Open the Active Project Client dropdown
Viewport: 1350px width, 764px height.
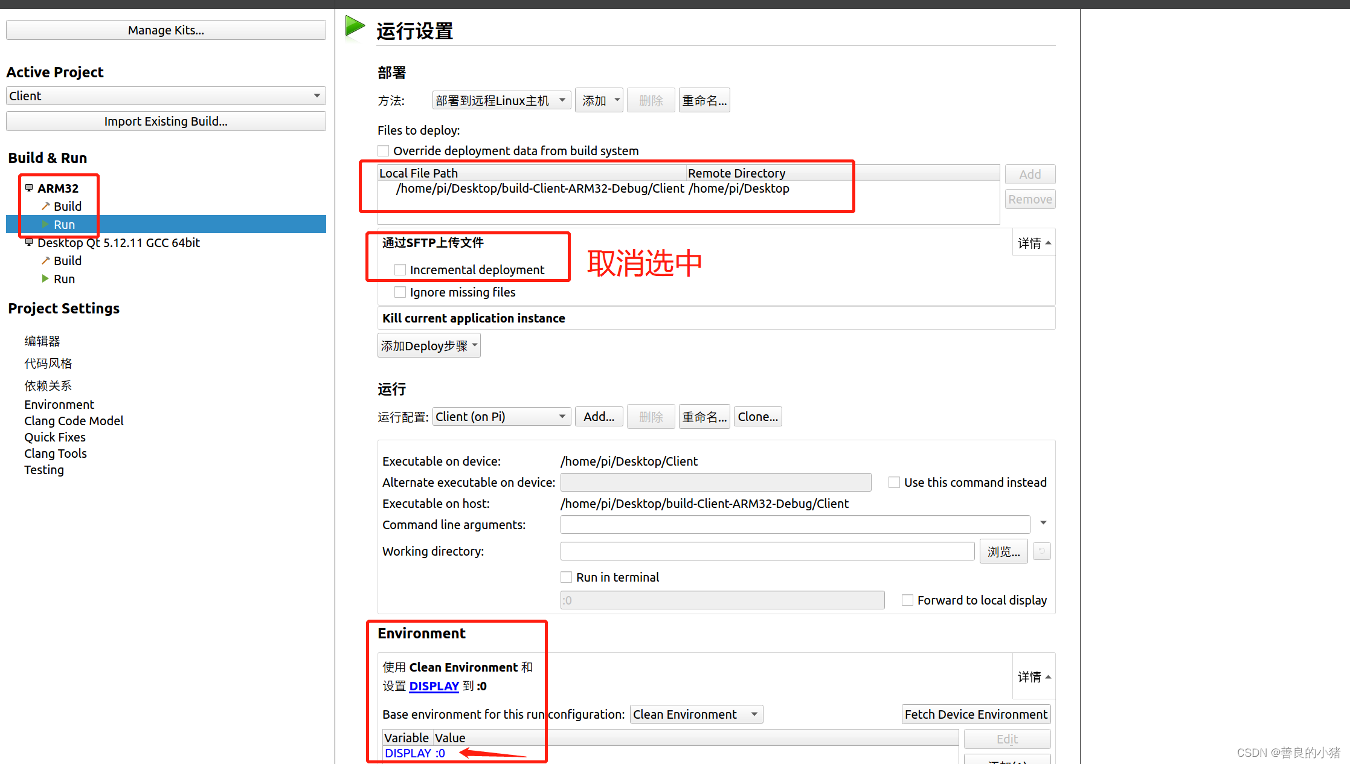(x=166, y=96)
